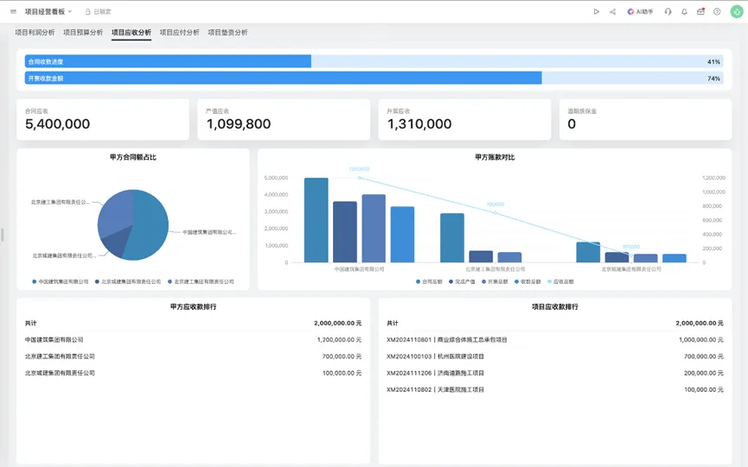
Task: Expand the 项目经营看板 title dropdown
Action: click(48, 12)
